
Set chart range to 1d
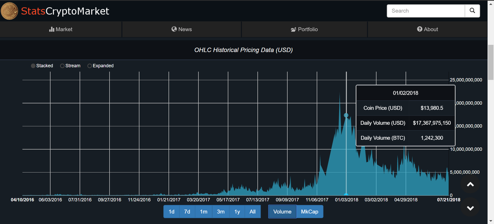click(171, 212)
